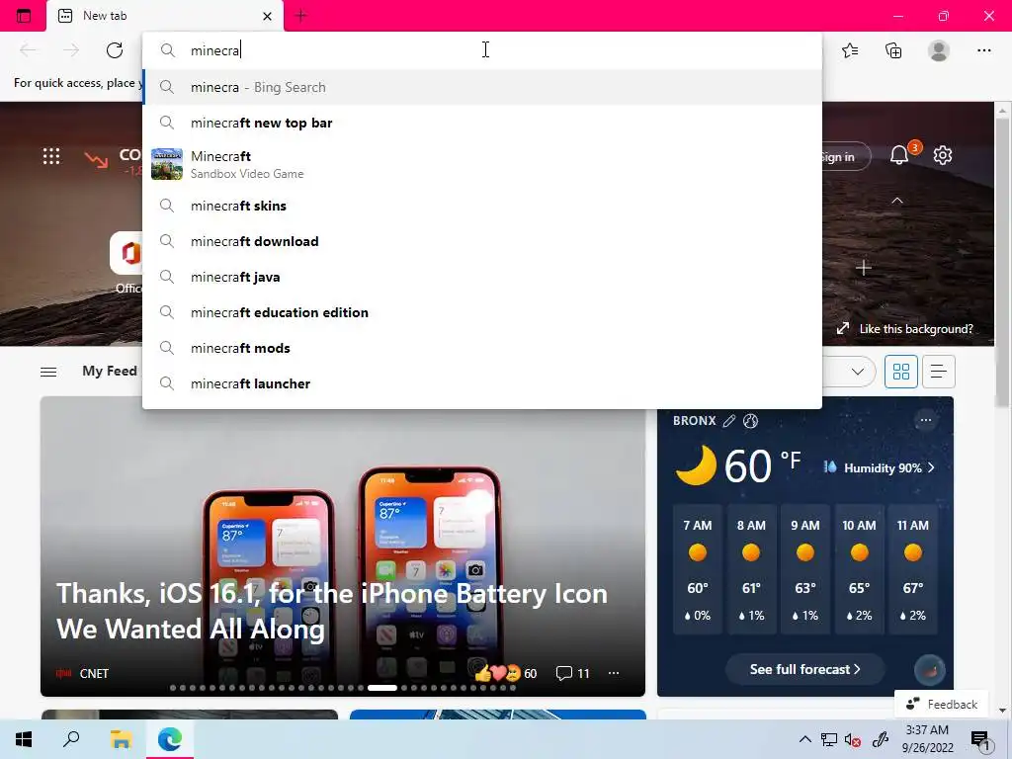Select minecra - Bing Search suggestion
1012x759 pixels.
point(482,87)
